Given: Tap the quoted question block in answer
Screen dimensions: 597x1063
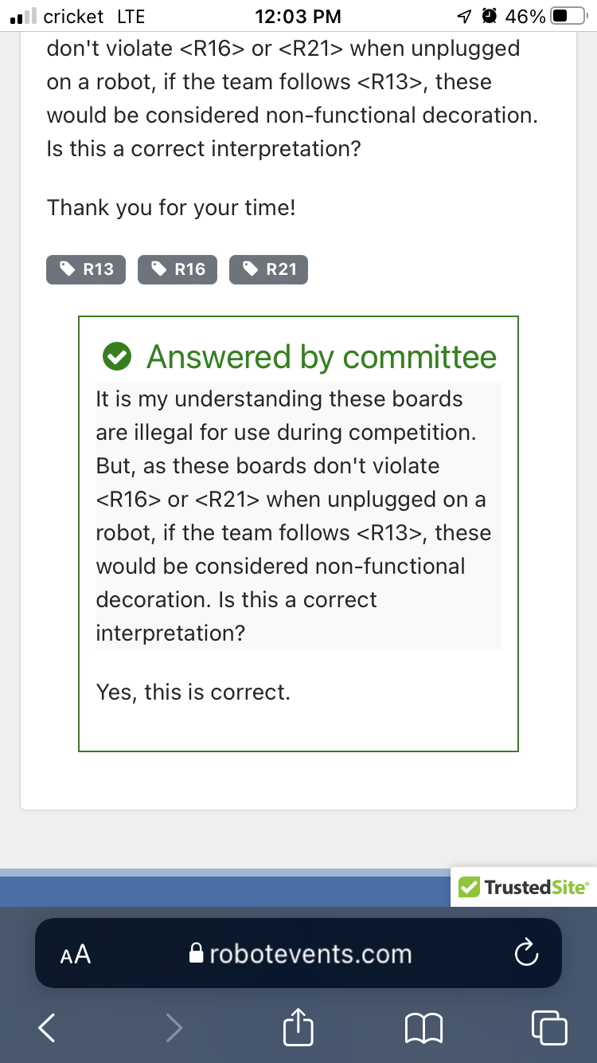Looking at the screenshot, I should point(298,516).
